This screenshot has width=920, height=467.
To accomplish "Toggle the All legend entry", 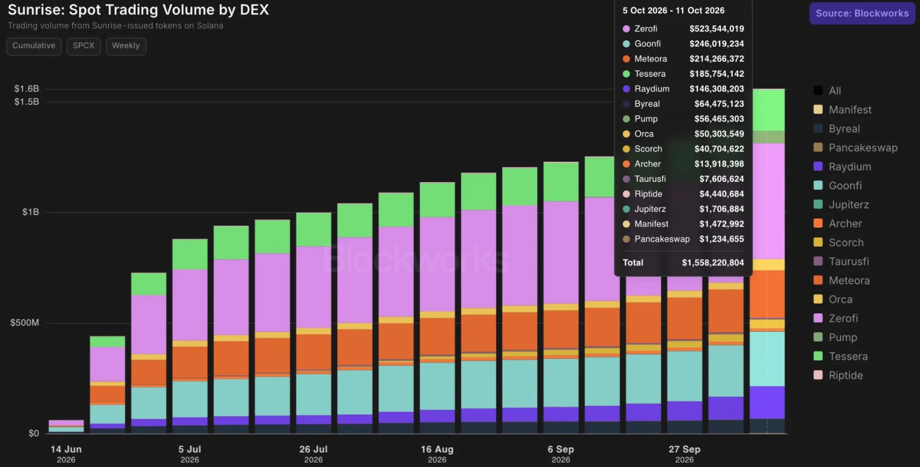I will [828, 91].
